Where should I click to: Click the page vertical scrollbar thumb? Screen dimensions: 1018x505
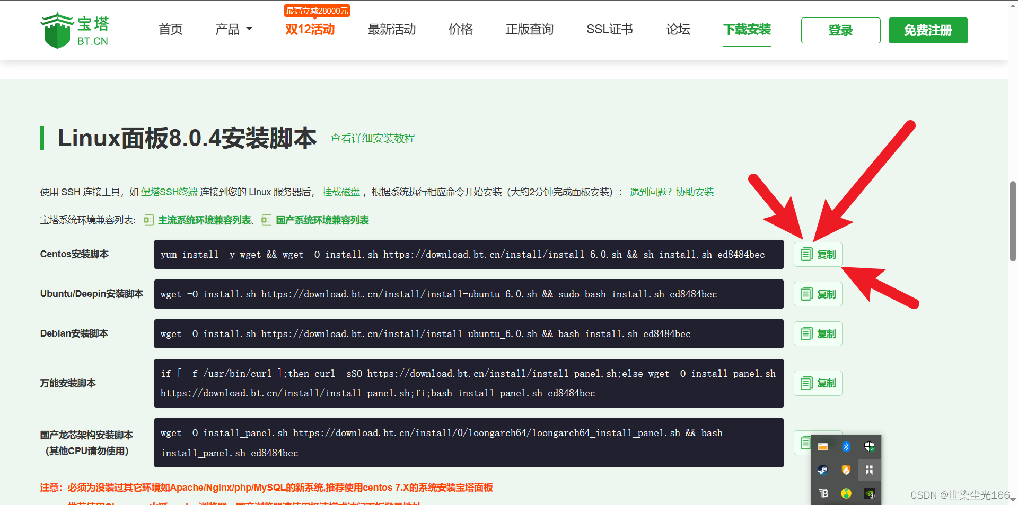tap(1013, 221)
